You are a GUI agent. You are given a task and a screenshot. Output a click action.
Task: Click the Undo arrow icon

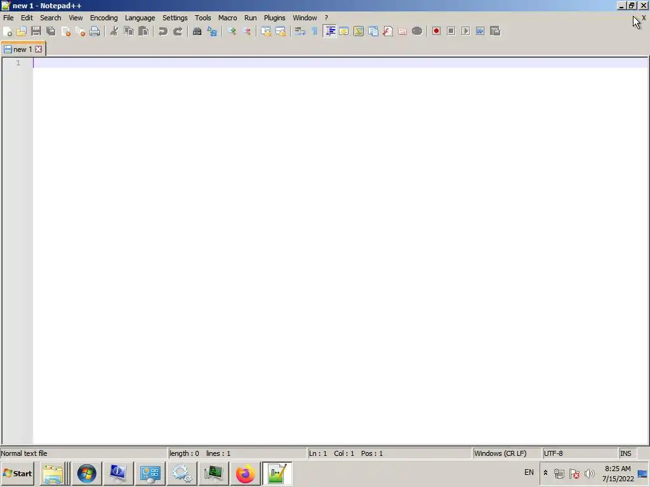(x=163, y=32)
